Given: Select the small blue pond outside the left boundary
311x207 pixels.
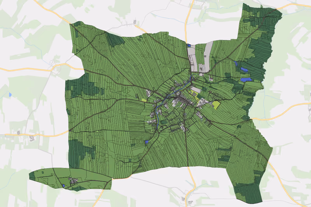Looking at the screenshot, I should tap(10, 94).
